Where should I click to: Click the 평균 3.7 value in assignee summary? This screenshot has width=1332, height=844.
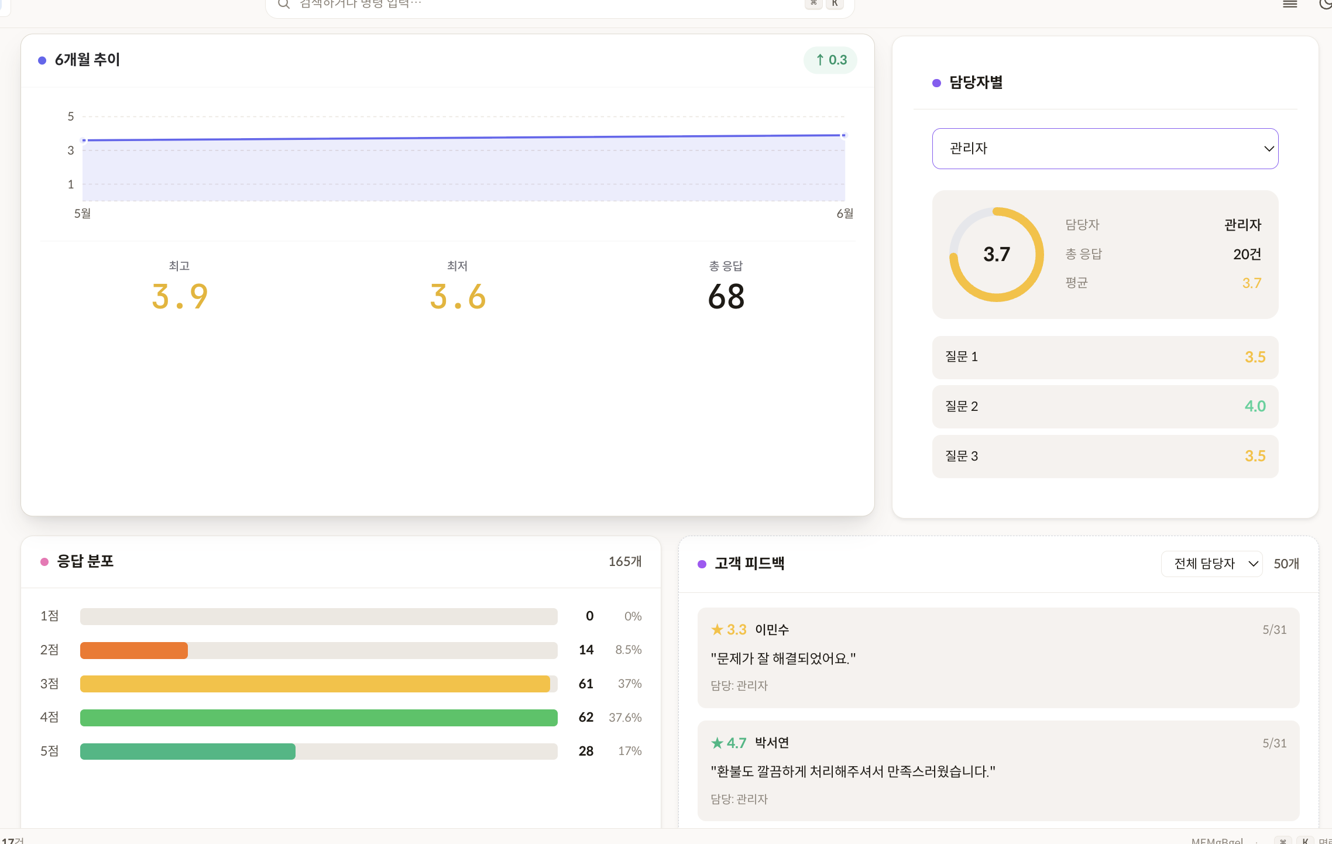click(x=1252, y=283)
